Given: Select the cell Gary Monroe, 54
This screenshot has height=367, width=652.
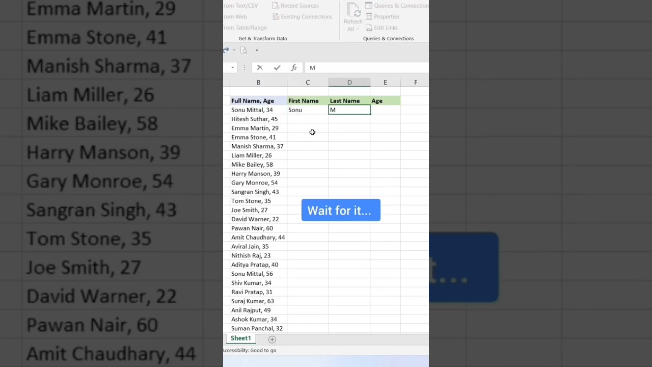Looking at the screenshot, I should click(x=258, y=183).
